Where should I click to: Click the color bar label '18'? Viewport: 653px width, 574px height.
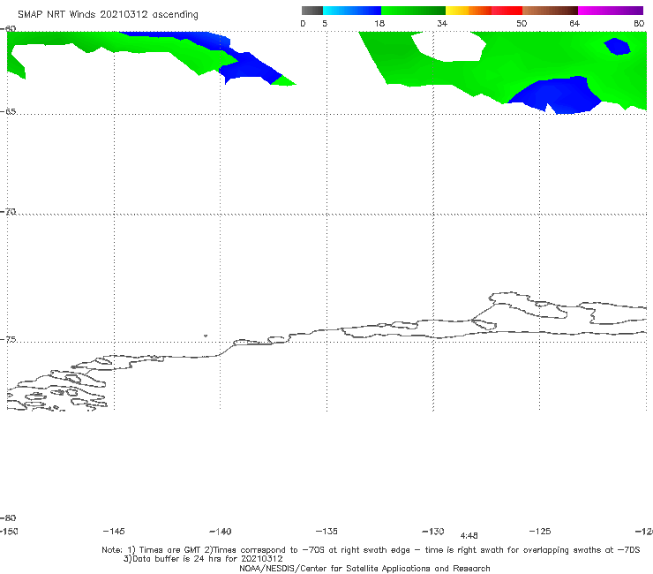tap(379, 23)
